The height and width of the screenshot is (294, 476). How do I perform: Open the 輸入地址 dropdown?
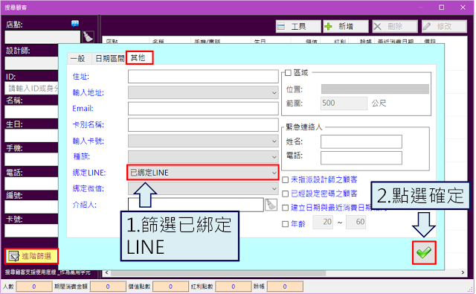[x=203, y=92]
